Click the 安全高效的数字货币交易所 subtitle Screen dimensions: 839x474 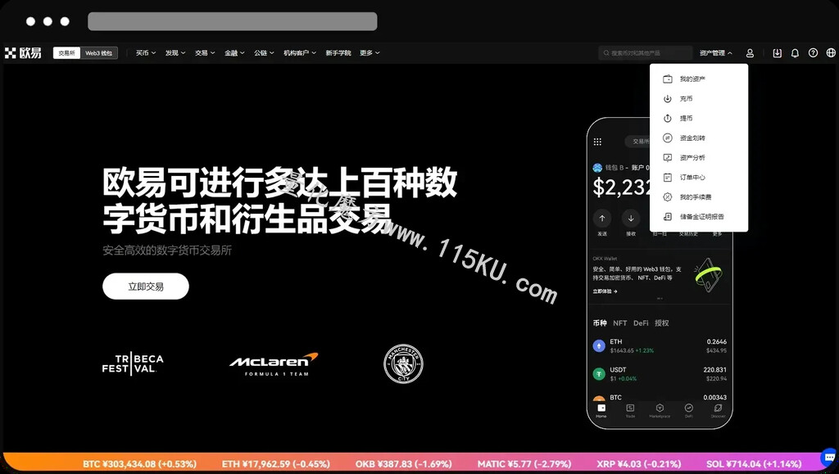click(167, 250)
